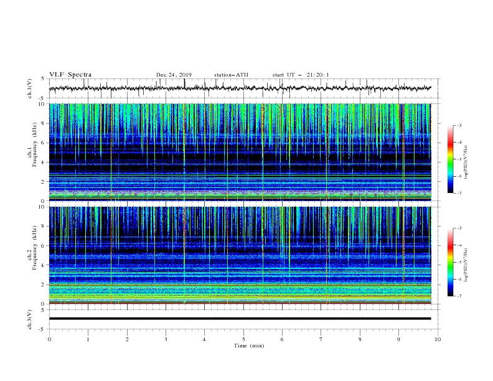Click the 'VLF Spectra' title text

[70, 75]
